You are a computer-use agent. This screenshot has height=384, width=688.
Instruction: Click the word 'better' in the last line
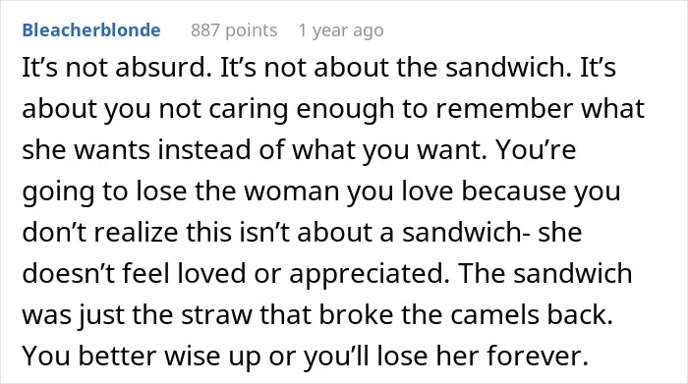117,356
